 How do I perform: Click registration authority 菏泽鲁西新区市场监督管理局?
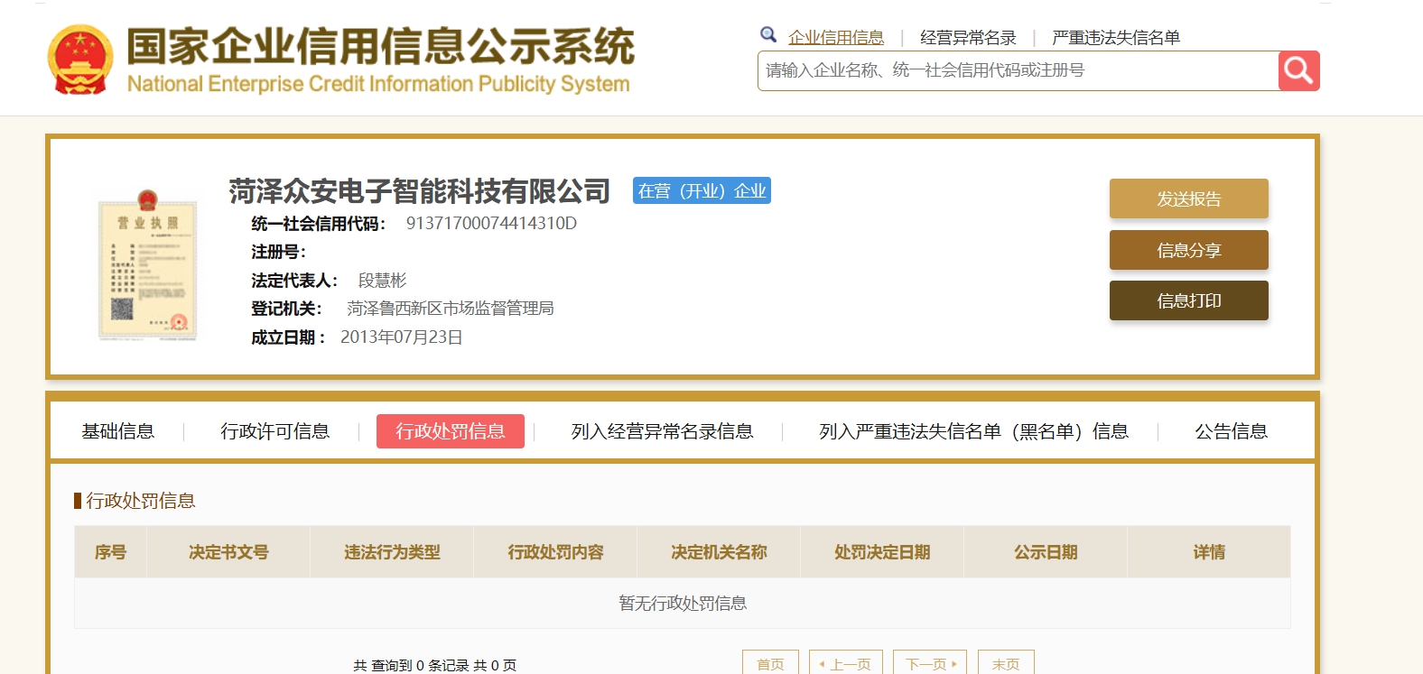pyautogui.click(x=451, y=309)
